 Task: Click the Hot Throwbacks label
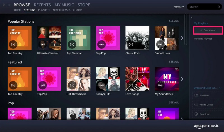point(76,94)
